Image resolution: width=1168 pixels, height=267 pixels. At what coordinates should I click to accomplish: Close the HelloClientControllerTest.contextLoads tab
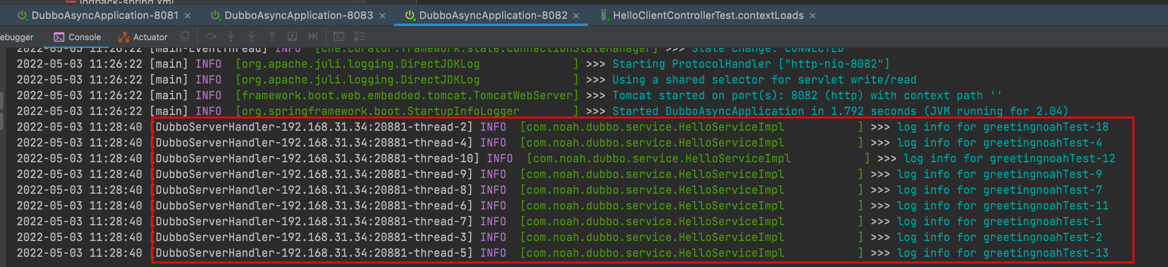click(x=812, y=16)
